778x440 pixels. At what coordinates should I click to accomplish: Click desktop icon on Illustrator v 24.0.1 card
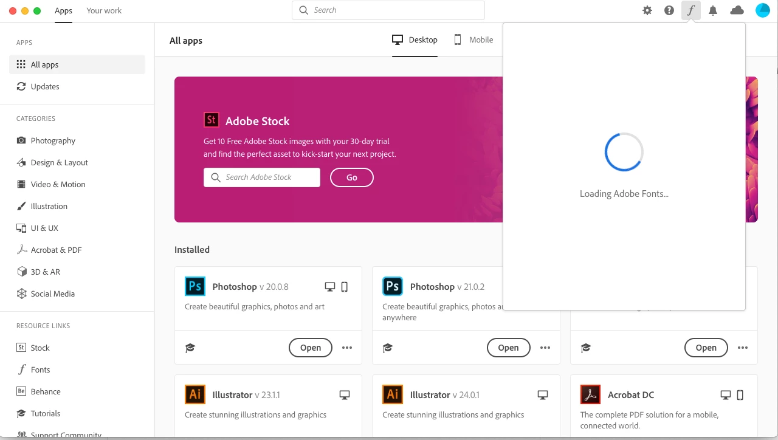point(543,395)
